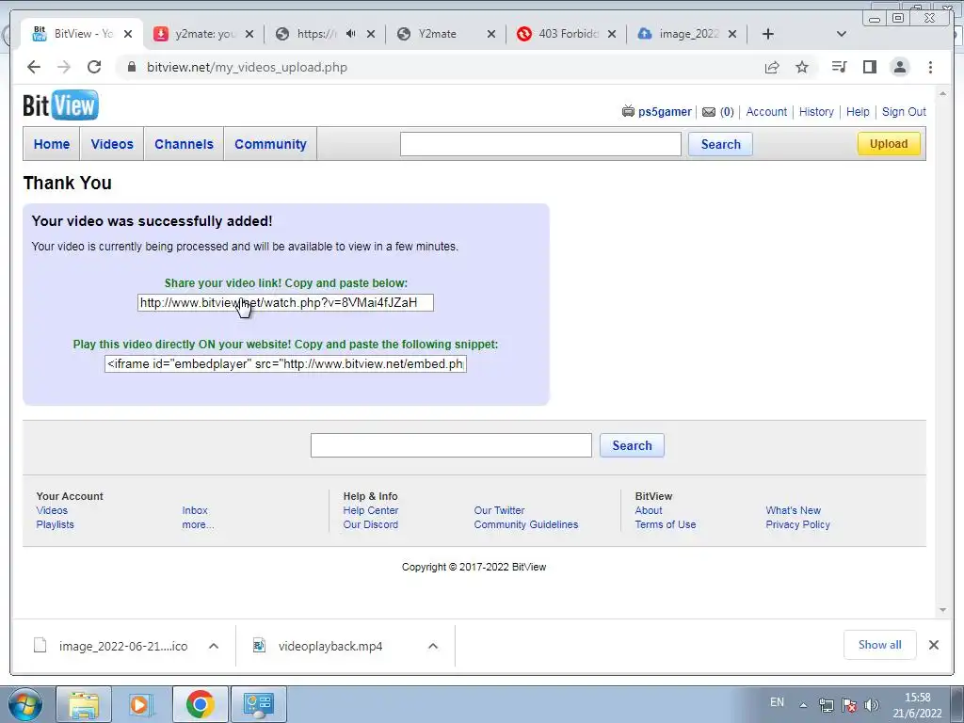Open Community Guidelines footer link
This screenshot has height=723, width=964.
(525, 524)
